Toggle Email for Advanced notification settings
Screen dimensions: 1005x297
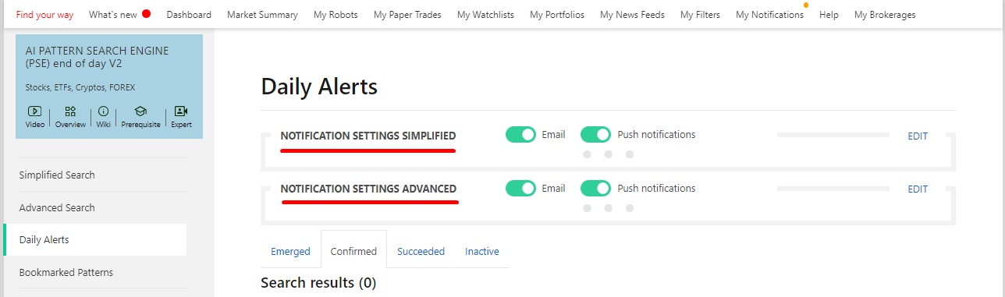click(520, 188)
